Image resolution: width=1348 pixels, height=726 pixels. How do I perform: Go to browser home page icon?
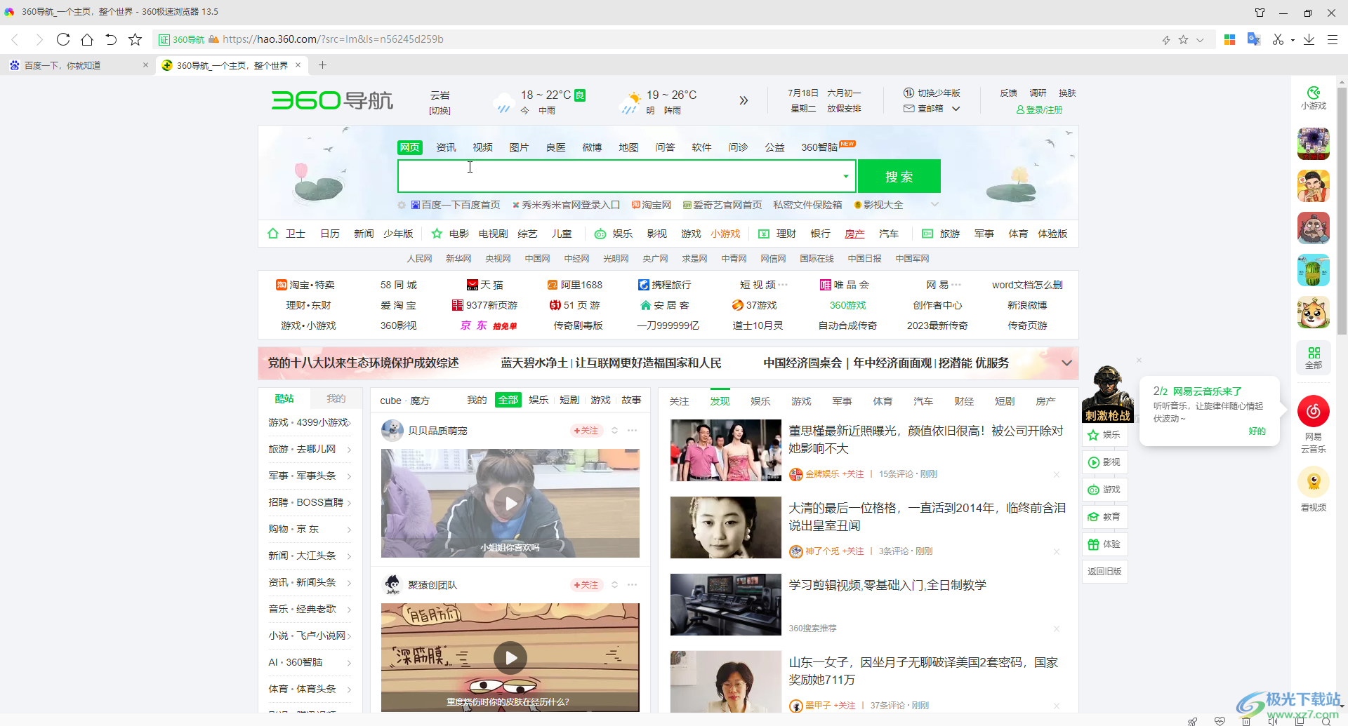pyautogui.click(x=87, y=39)
